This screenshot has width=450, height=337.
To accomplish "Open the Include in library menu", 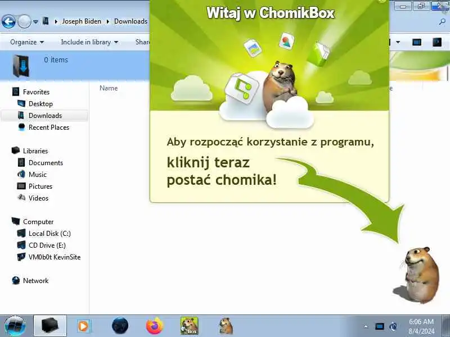I will 89,42.
